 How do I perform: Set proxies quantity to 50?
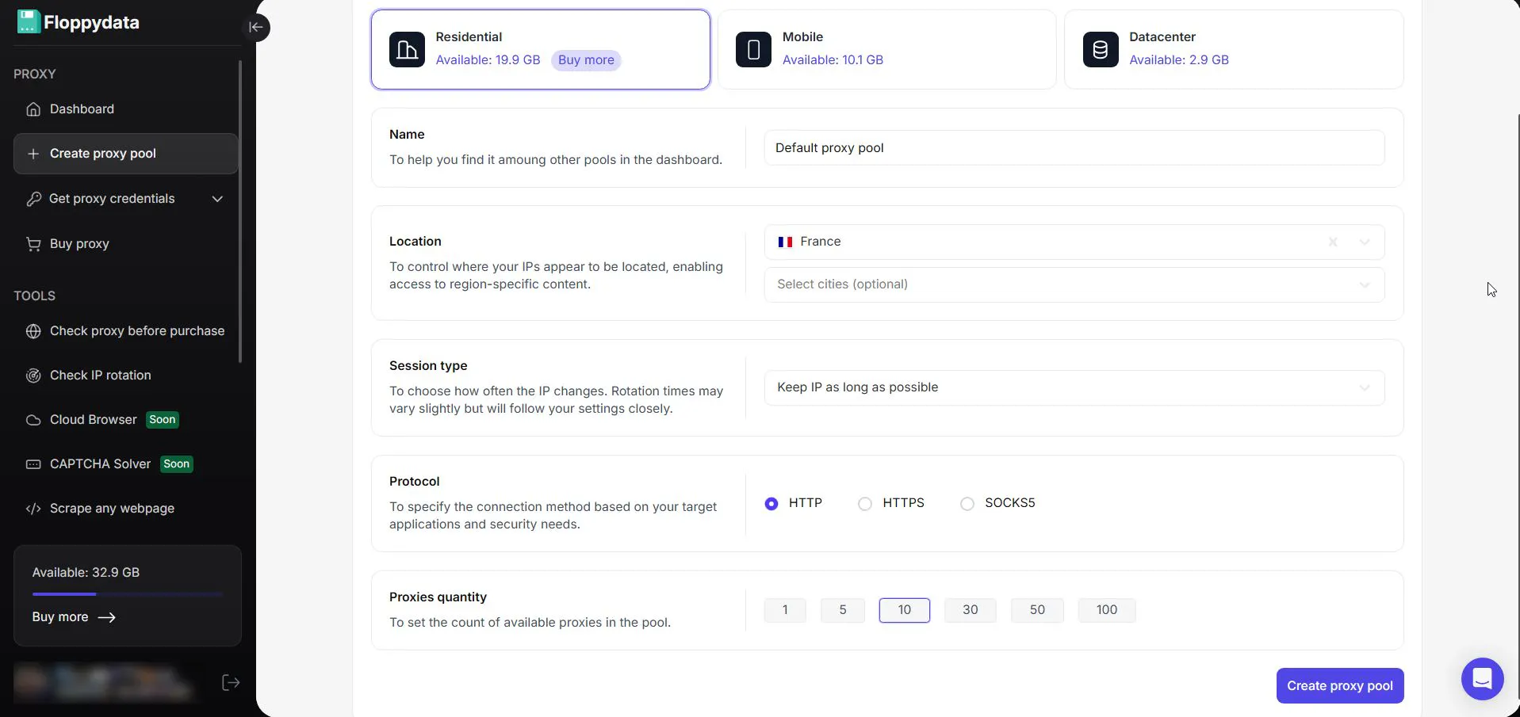[x=1037, y=610]
